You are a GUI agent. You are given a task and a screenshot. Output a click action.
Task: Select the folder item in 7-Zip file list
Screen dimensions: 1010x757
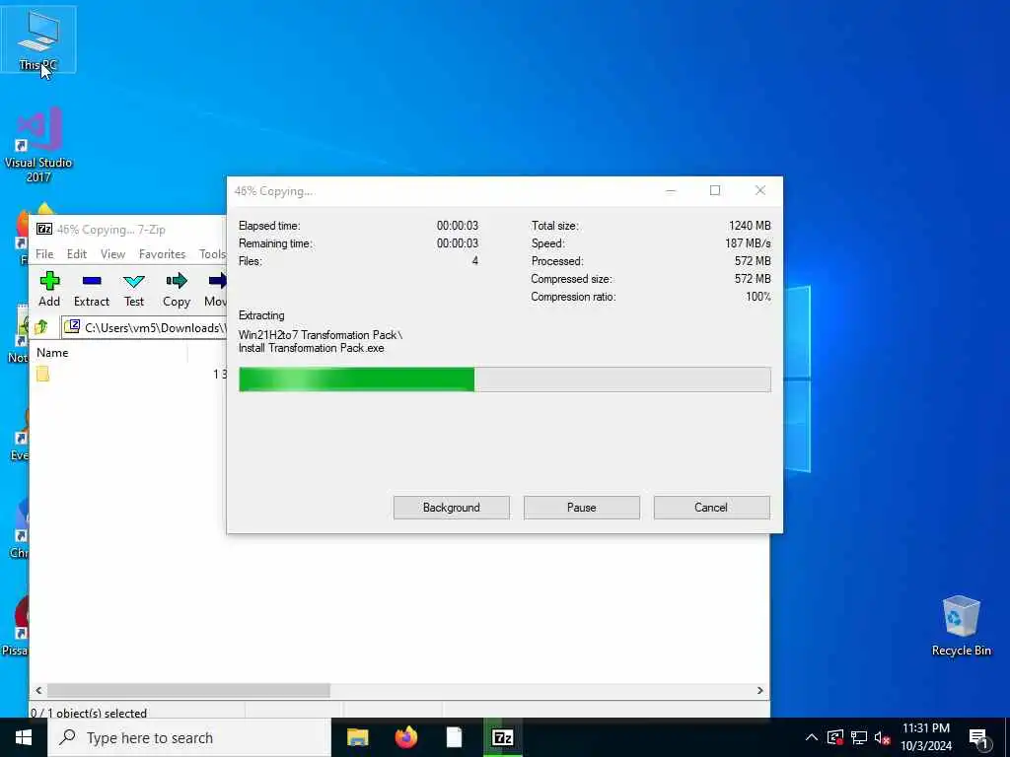[43, 374]
